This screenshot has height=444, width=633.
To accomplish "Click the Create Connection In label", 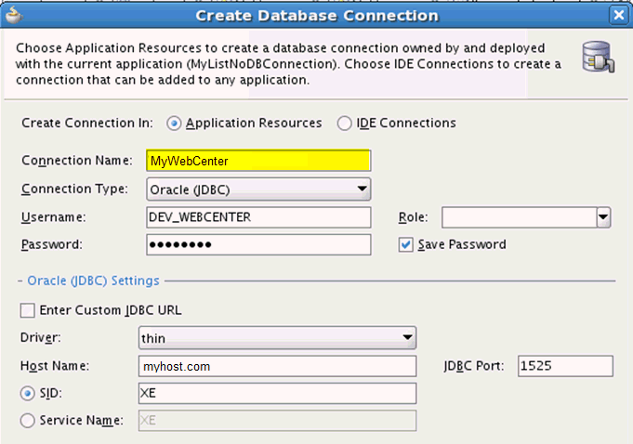I will 87,123.
